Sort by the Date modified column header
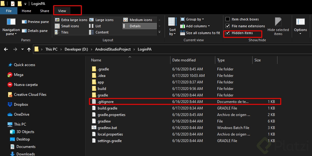 184,60
